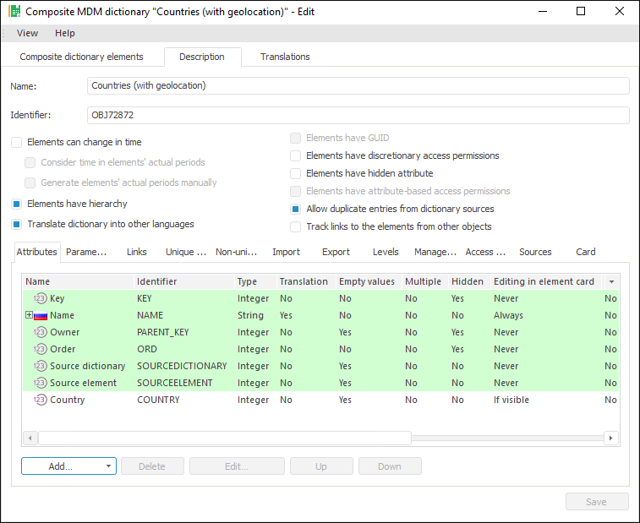Click the Add button

(61, 466)
